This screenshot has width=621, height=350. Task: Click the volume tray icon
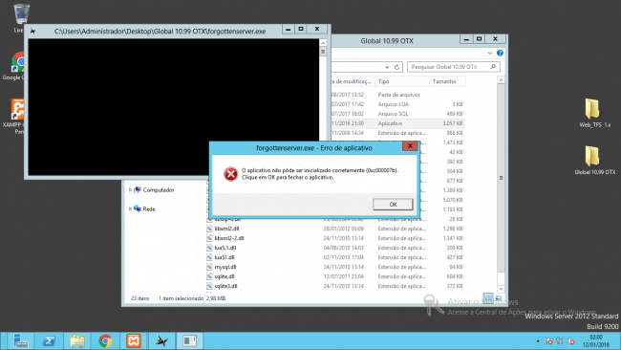(x=570, y=340)
